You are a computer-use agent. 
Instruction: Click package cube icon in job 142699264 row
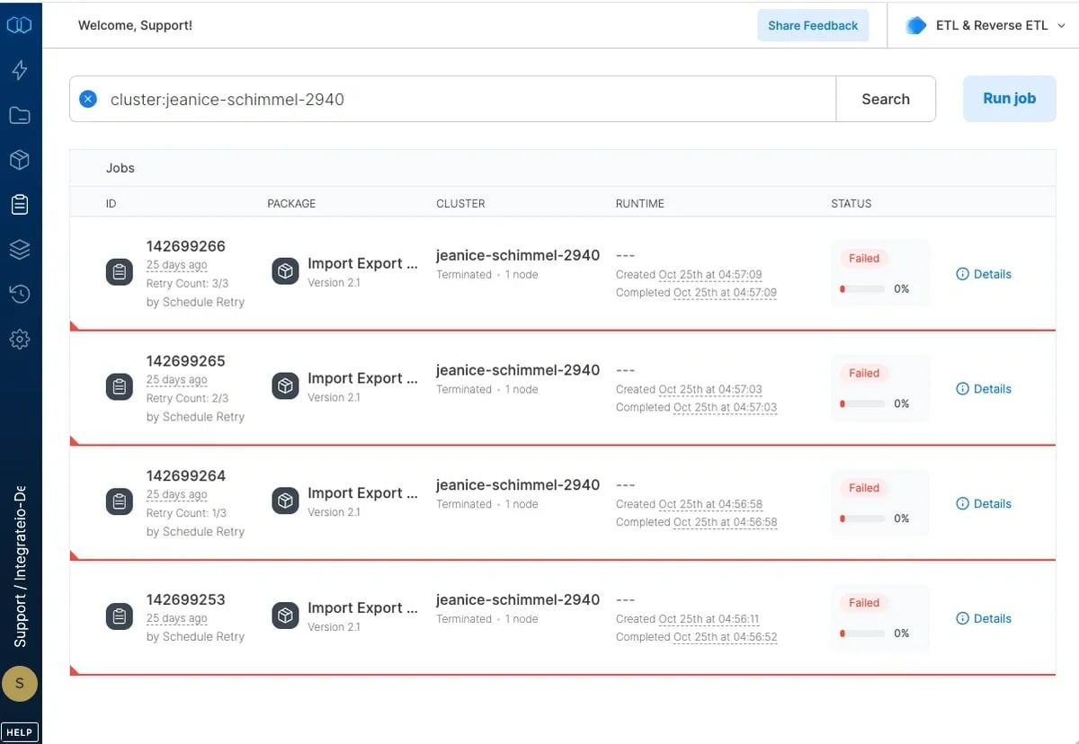[x=285, y=501]
